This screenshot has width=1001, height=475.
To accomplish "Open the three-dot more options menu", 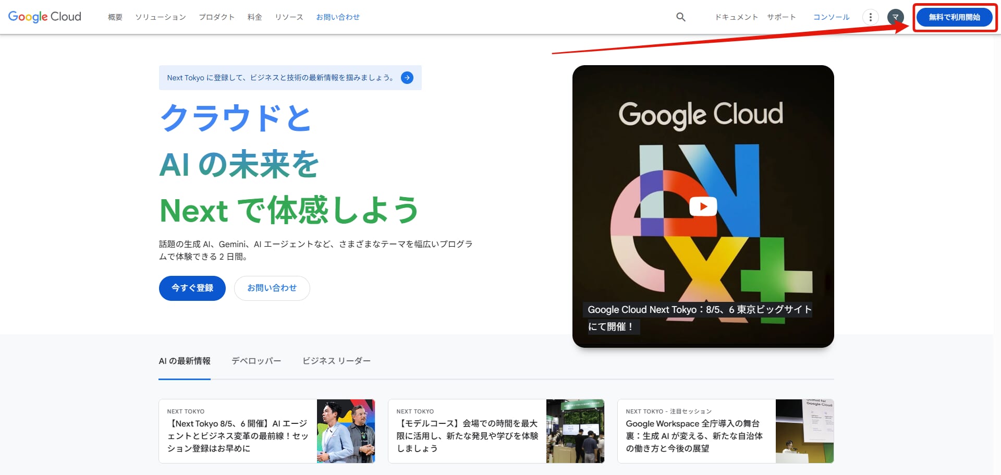I will pos(870,17).
